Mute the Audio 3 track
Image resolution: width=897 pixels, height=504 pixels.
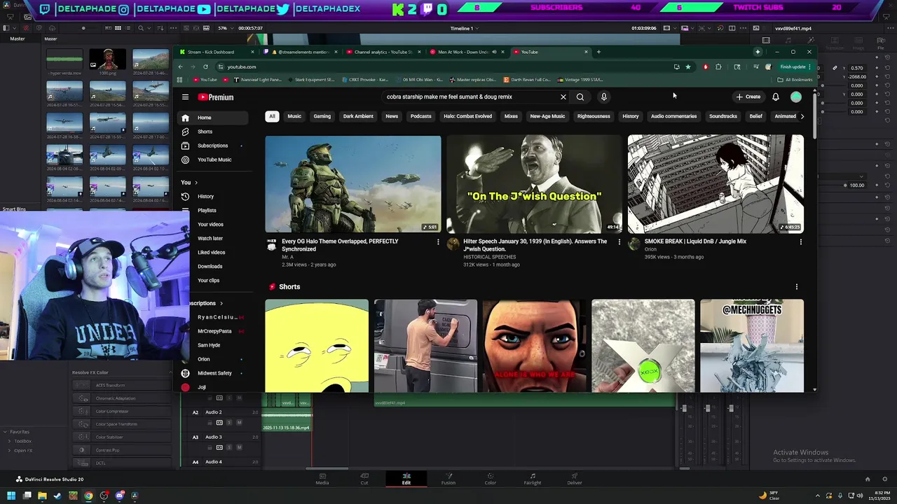click(x=239, y=447)
